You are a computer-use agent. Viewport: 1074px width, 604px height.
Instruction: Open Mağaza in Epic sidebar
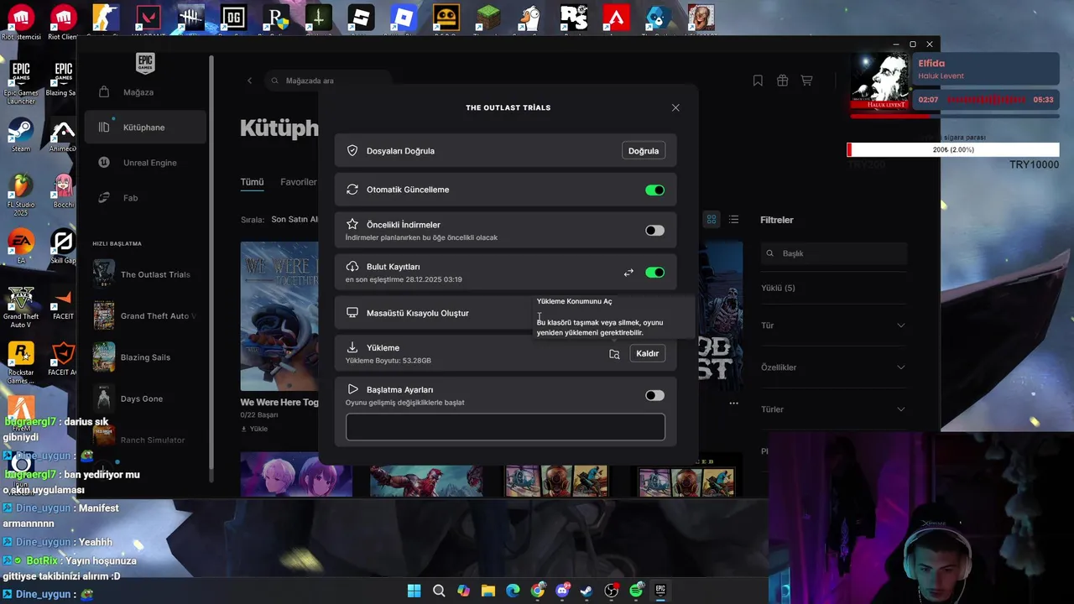point(145,92)
